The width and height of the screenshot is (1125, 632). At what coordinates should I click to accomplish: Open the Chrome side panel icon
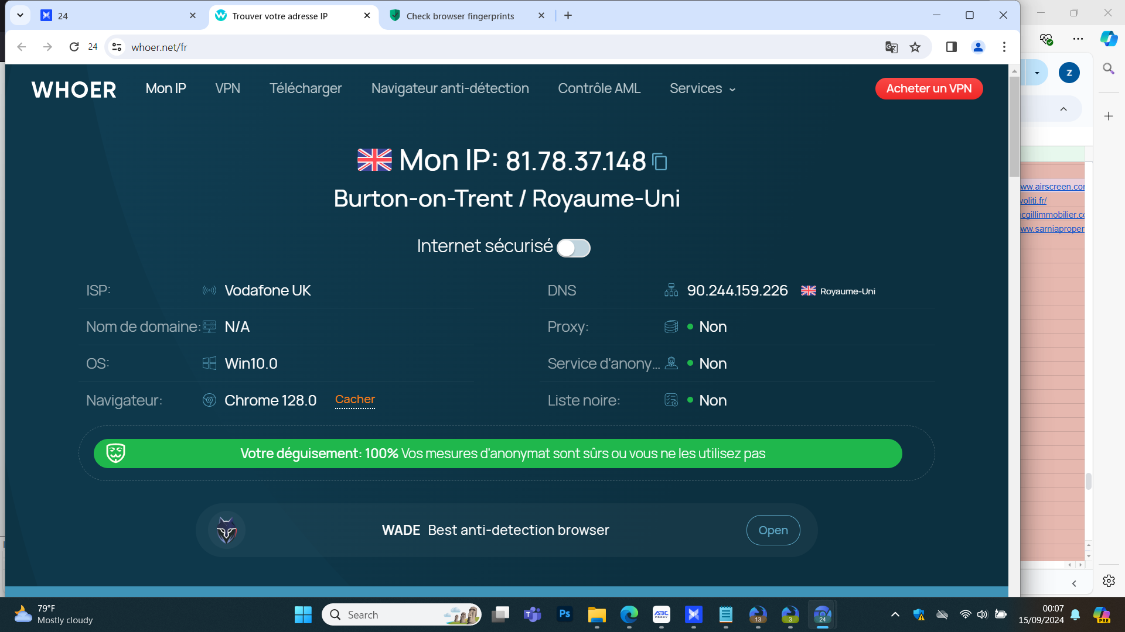pyautogui.click(x=951, y=47)
